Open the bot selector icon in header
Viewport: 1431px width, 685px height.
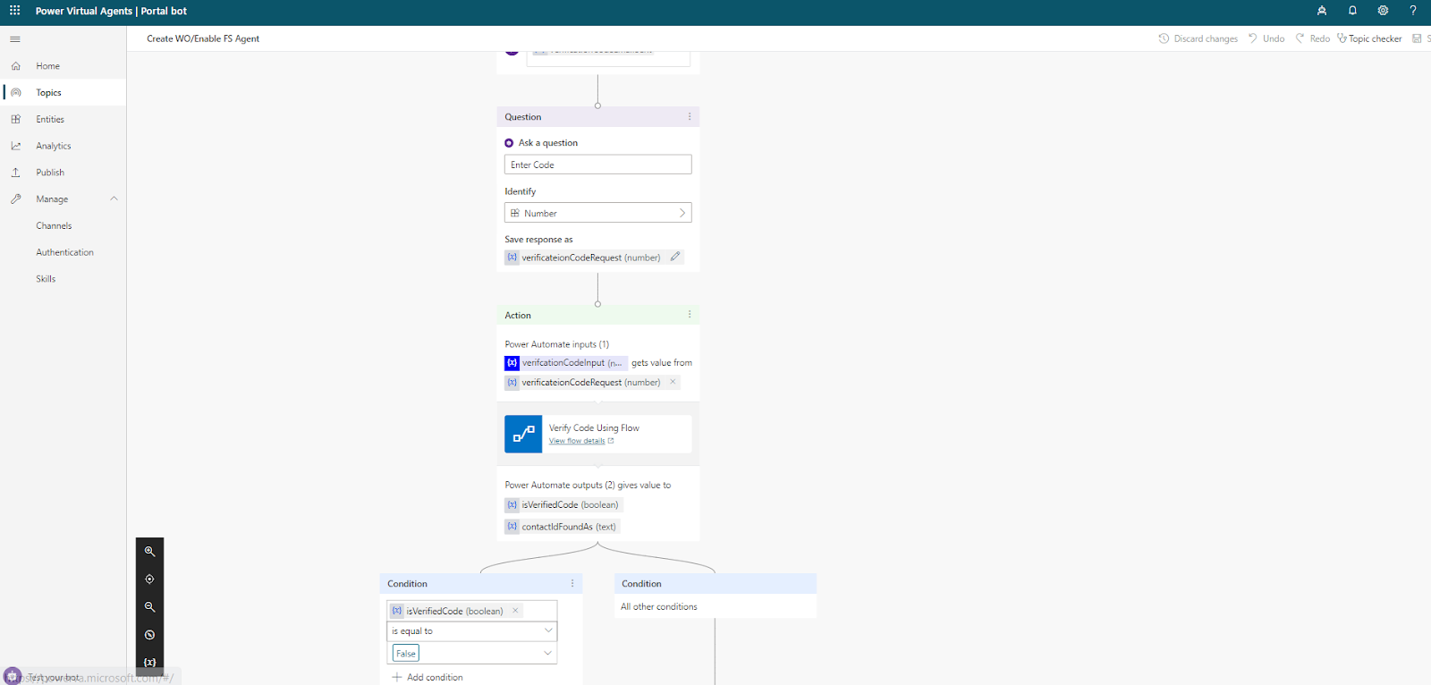click(x=1322, y=11)
